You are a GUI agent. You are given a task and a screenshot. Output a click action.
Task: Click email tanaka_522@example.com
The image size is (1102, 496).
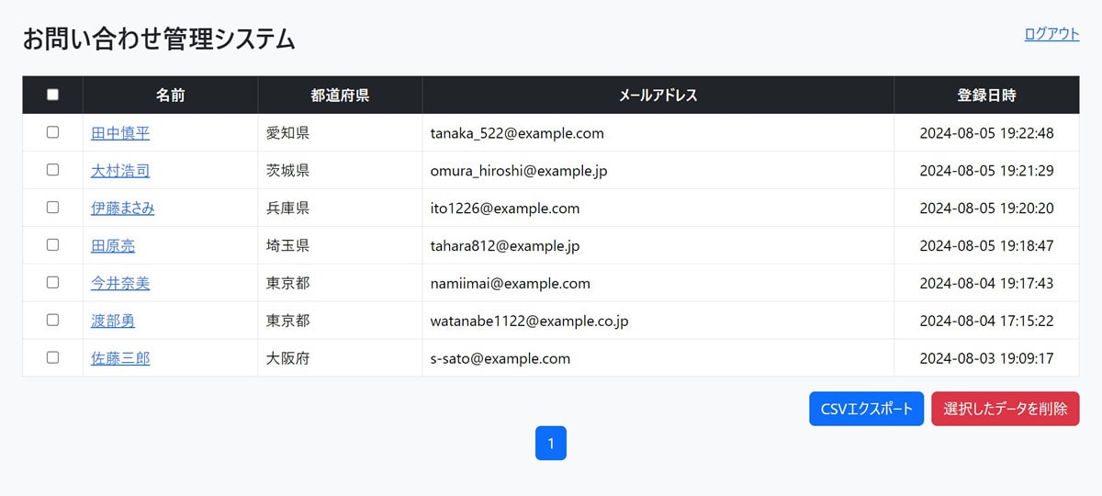pyautogui.click(x=517, y=133)
